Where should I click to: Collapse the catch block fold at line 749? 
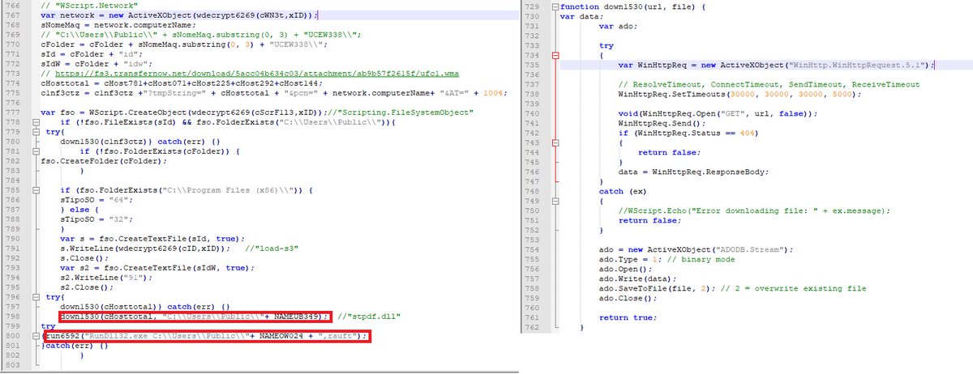555,200
